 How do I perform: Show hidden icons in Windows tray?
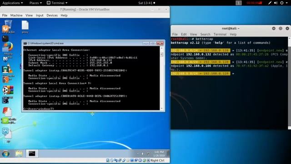[x=138, y=154]
